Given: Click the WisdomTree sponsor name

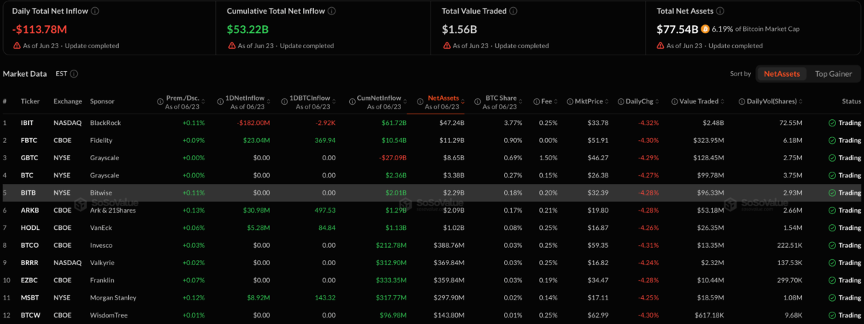Looking at the screenshot, I should click(109, 315).
